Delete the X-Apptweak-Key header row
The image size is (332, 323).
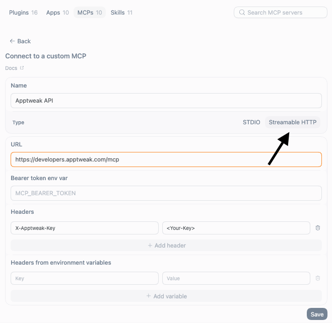coord(317,228)
